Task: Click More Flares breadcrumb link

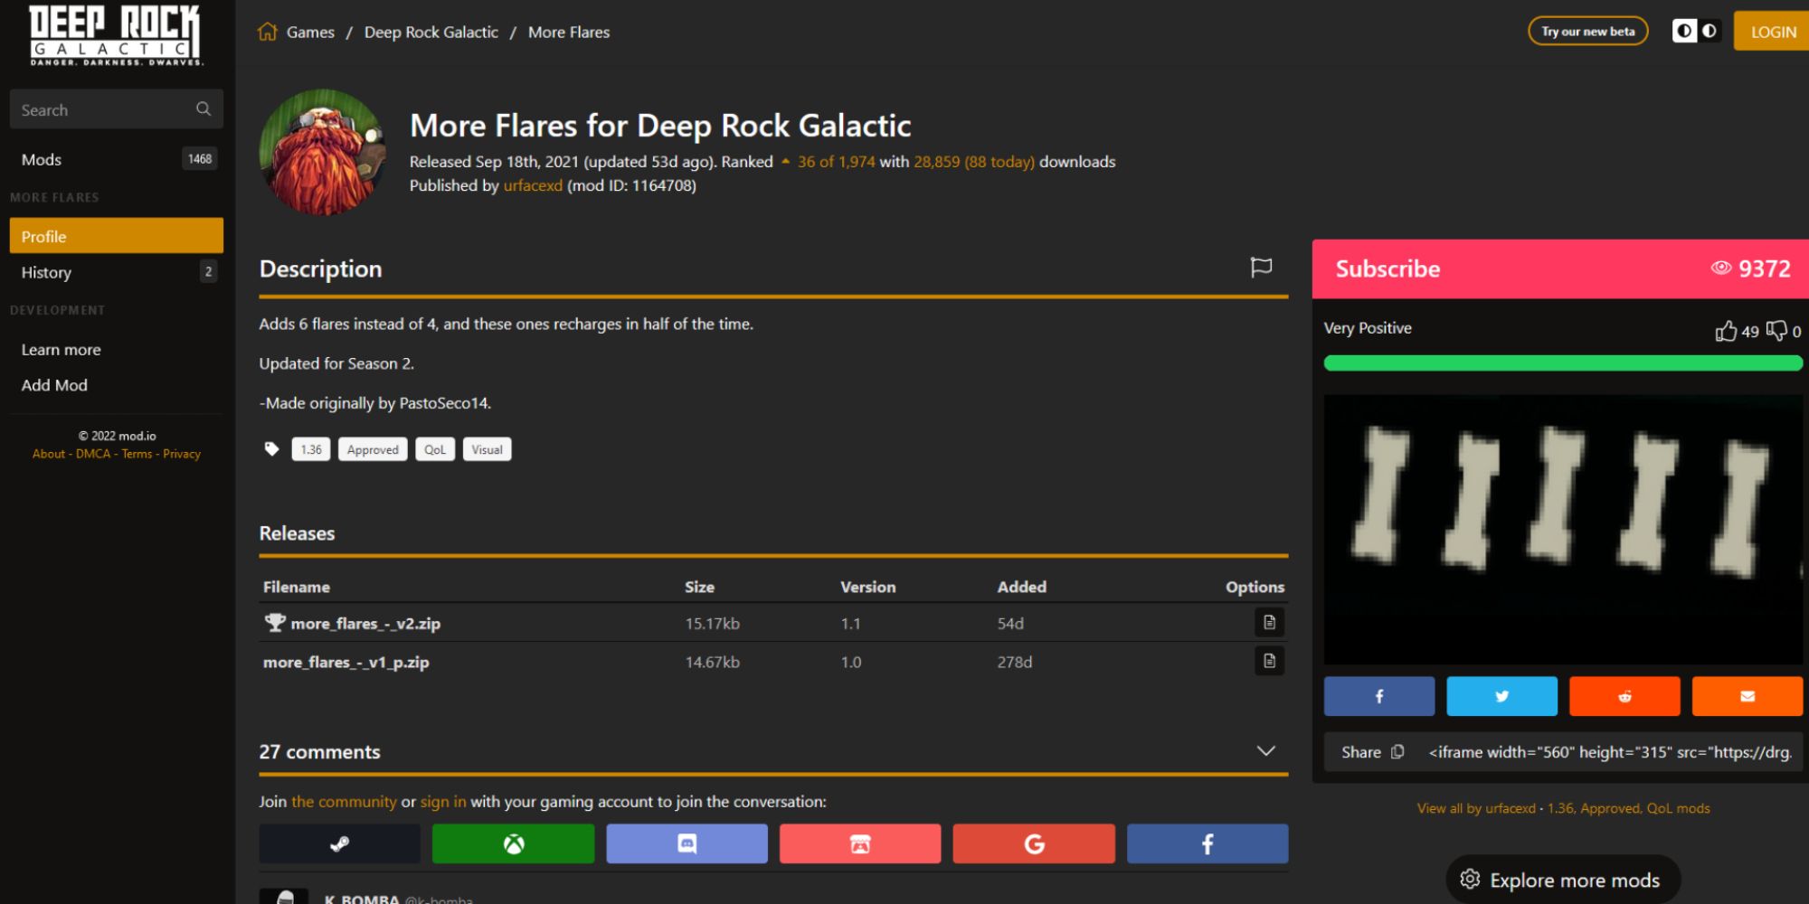Action: (569, 32)
